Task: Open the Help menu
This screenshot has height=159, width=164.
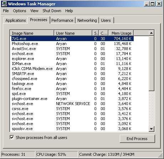Action: (x=69, y=11)
